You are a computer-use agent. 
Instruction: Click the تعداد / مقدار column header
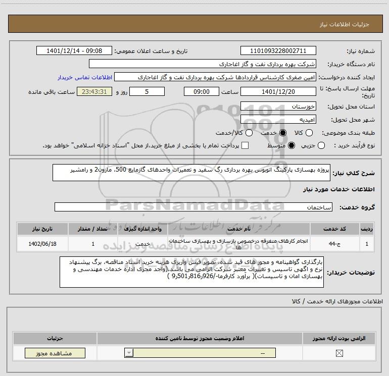(x=92, y=229)
